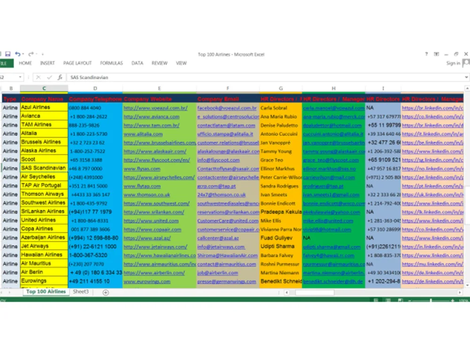Open the REVIEW ribbon tab

point(159,63)
